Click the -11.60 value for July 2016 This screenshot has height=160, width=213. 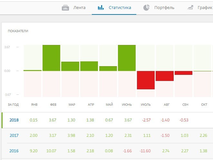(146, 151)
